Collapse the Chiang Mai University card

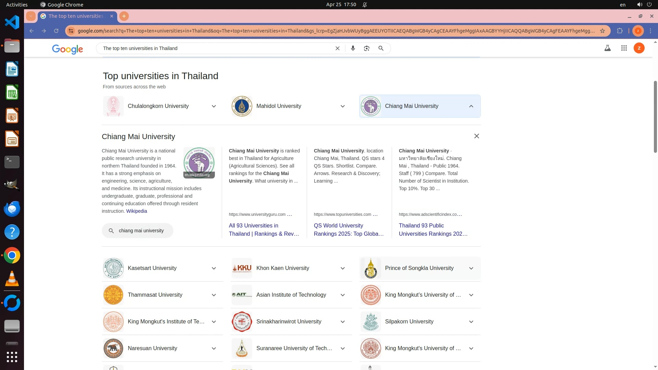pyautogui.click(x=471, y=106)
